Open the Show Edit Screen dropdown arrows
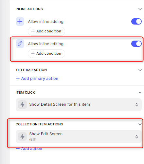Image resolution: width=144 pixels, height=164 pixels. (136, 137)
